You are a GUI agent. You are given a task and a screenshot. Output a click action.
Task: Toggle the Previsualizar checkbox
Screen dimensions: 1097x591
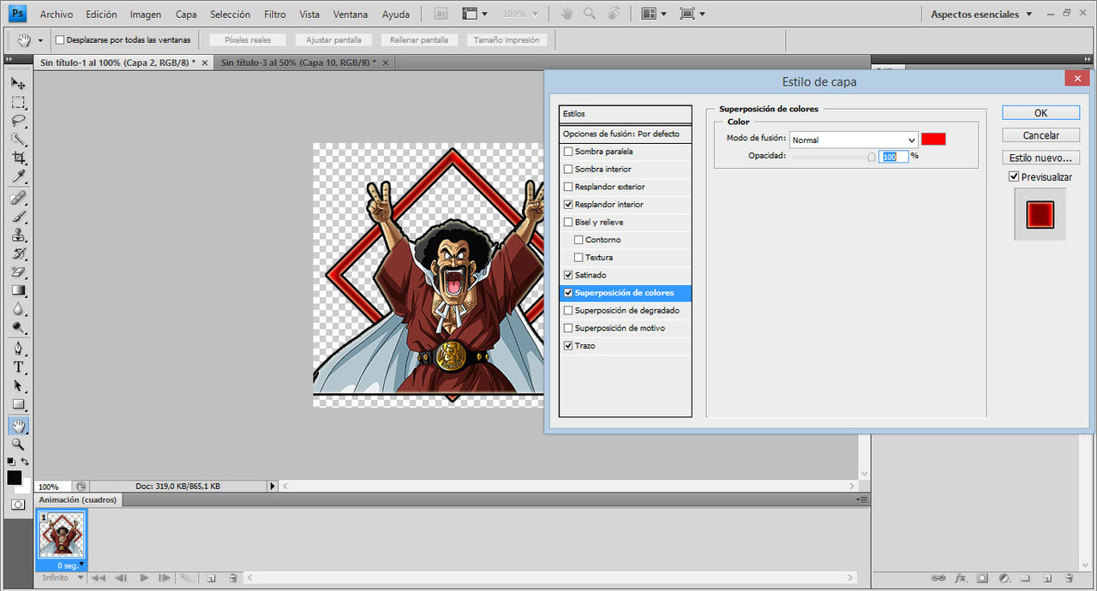1014,176
